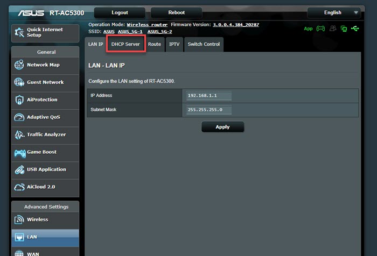377x256 pixels.
Task: Select the RT-AC5300 model name text
Action: pos(67,13)
